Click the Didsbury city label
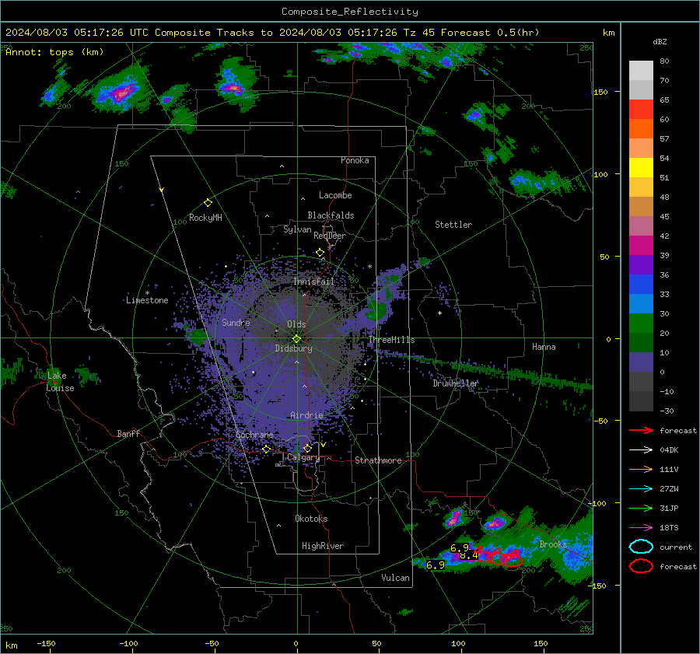The width and height of the screenshot is (700, 654). [293, 348]
